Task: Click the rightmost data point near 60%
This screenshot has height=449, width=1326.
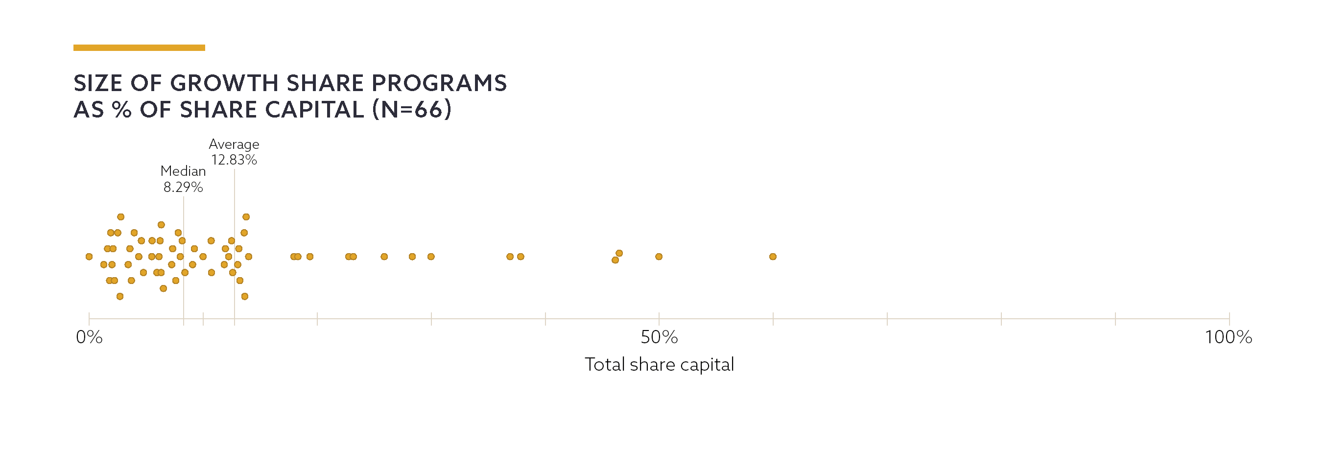Action: coord(773,257)
